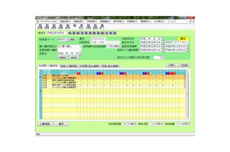Open the 要介護状態区分 combo box

70,46
